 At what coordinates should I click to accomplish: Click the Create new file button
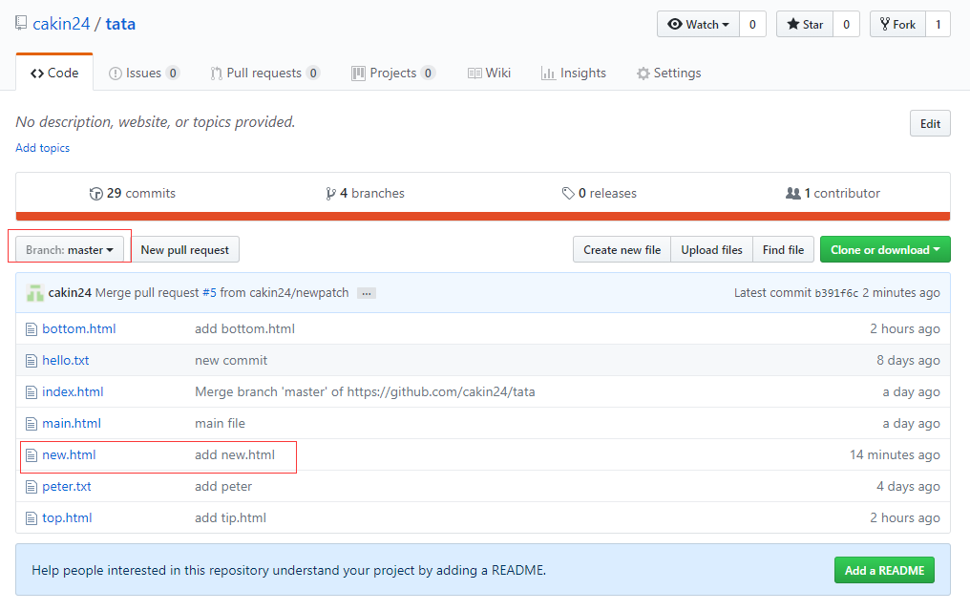(622, 250)
